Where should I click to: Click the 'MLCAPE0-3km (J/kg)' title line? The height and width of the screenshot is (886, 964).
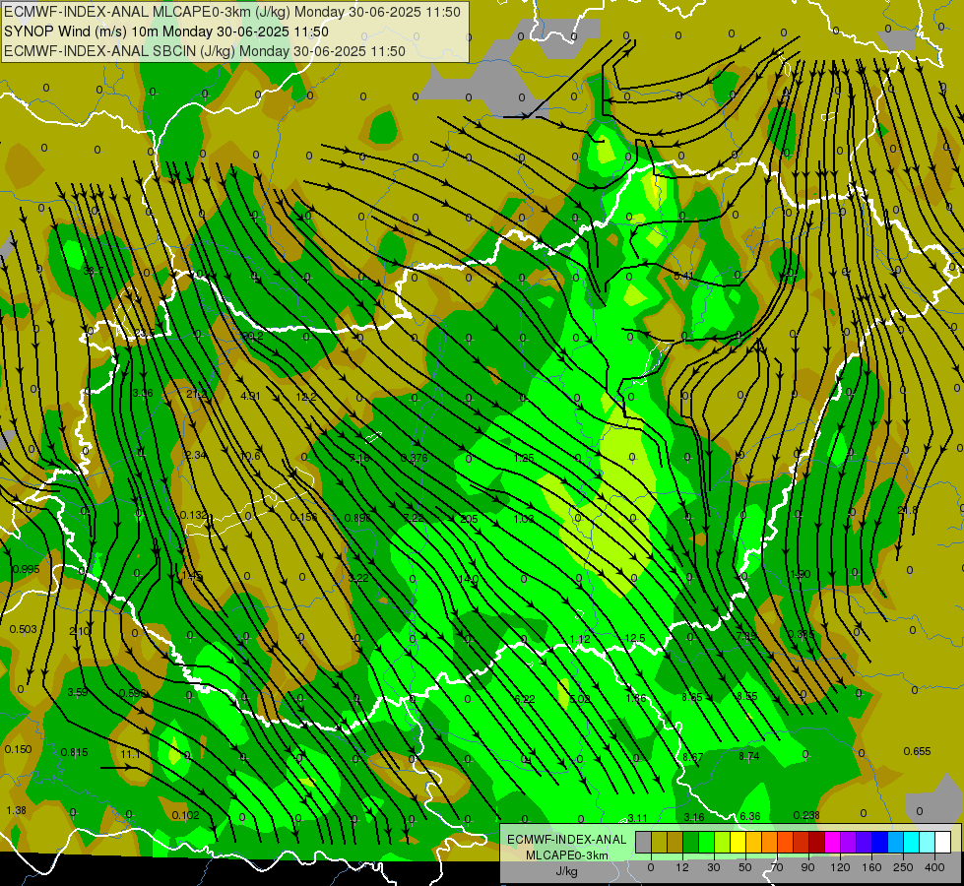231,12
